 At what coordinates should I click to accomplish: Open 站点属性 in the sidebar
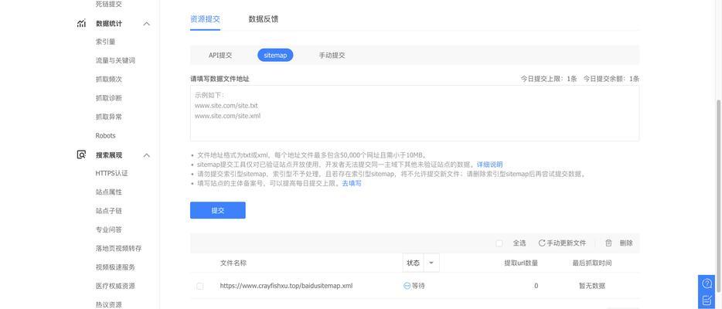[x=109, y=192]
